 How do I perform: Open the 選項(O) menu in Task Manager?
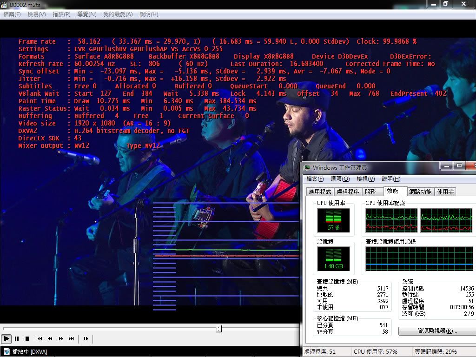pos(340,179)
